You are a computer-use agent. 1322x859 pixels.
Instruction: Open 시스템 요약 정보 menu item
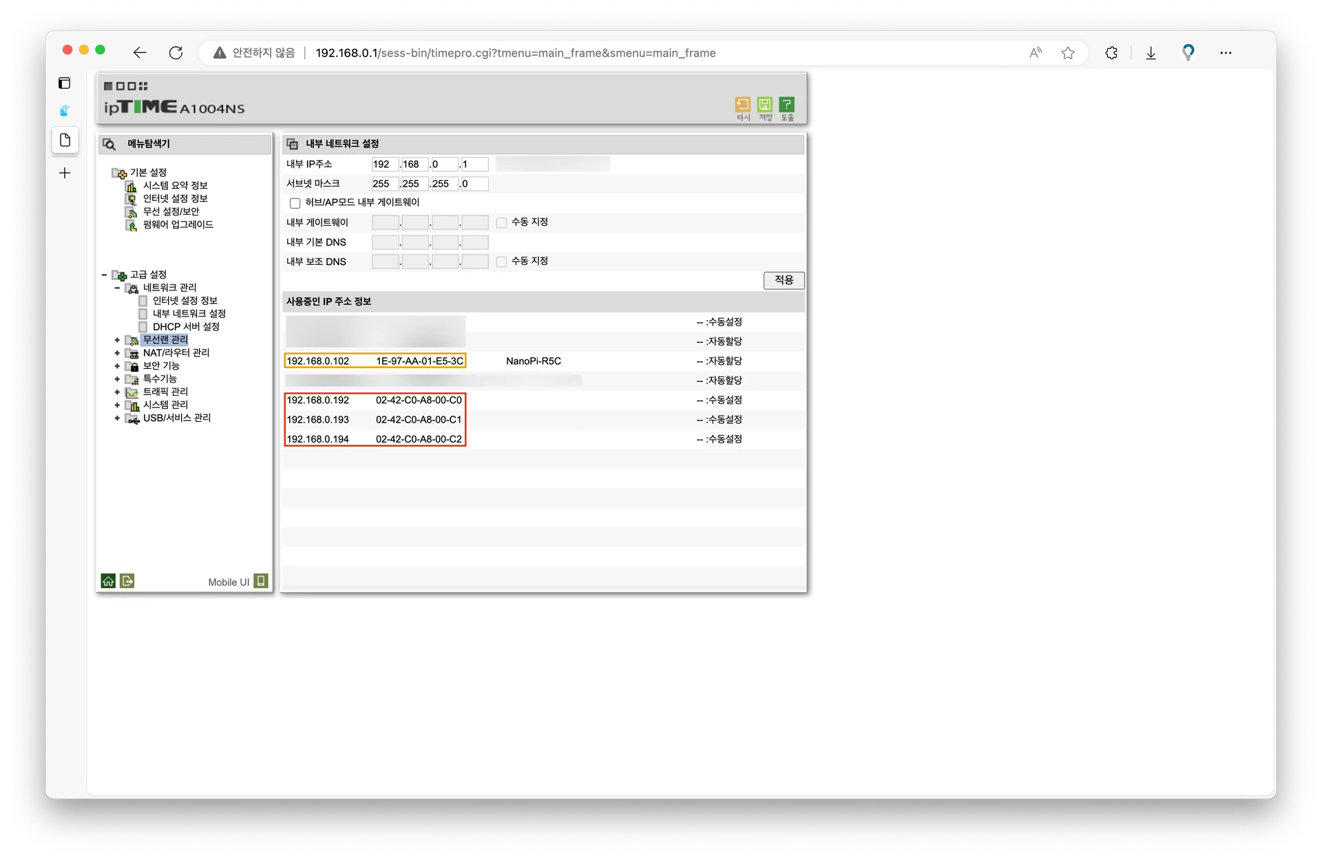(175, 186)
